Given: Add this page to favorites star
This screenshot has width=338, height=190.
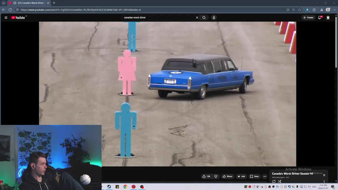Looking at the screenshot, I should [299, 10].
